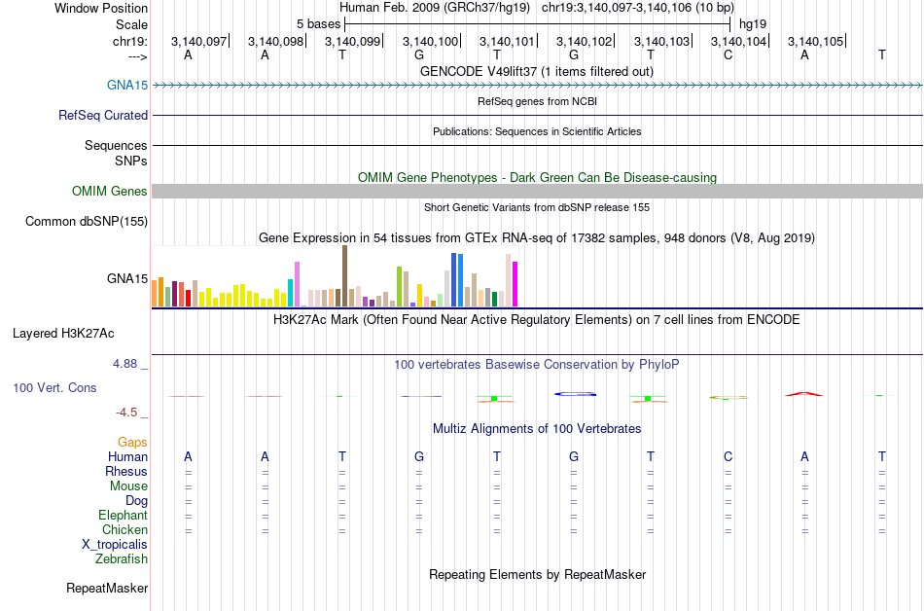Viewport: 924px width, 611px height.
Task: Click the blue bars in GTEx chart
Action: [457, 280]
